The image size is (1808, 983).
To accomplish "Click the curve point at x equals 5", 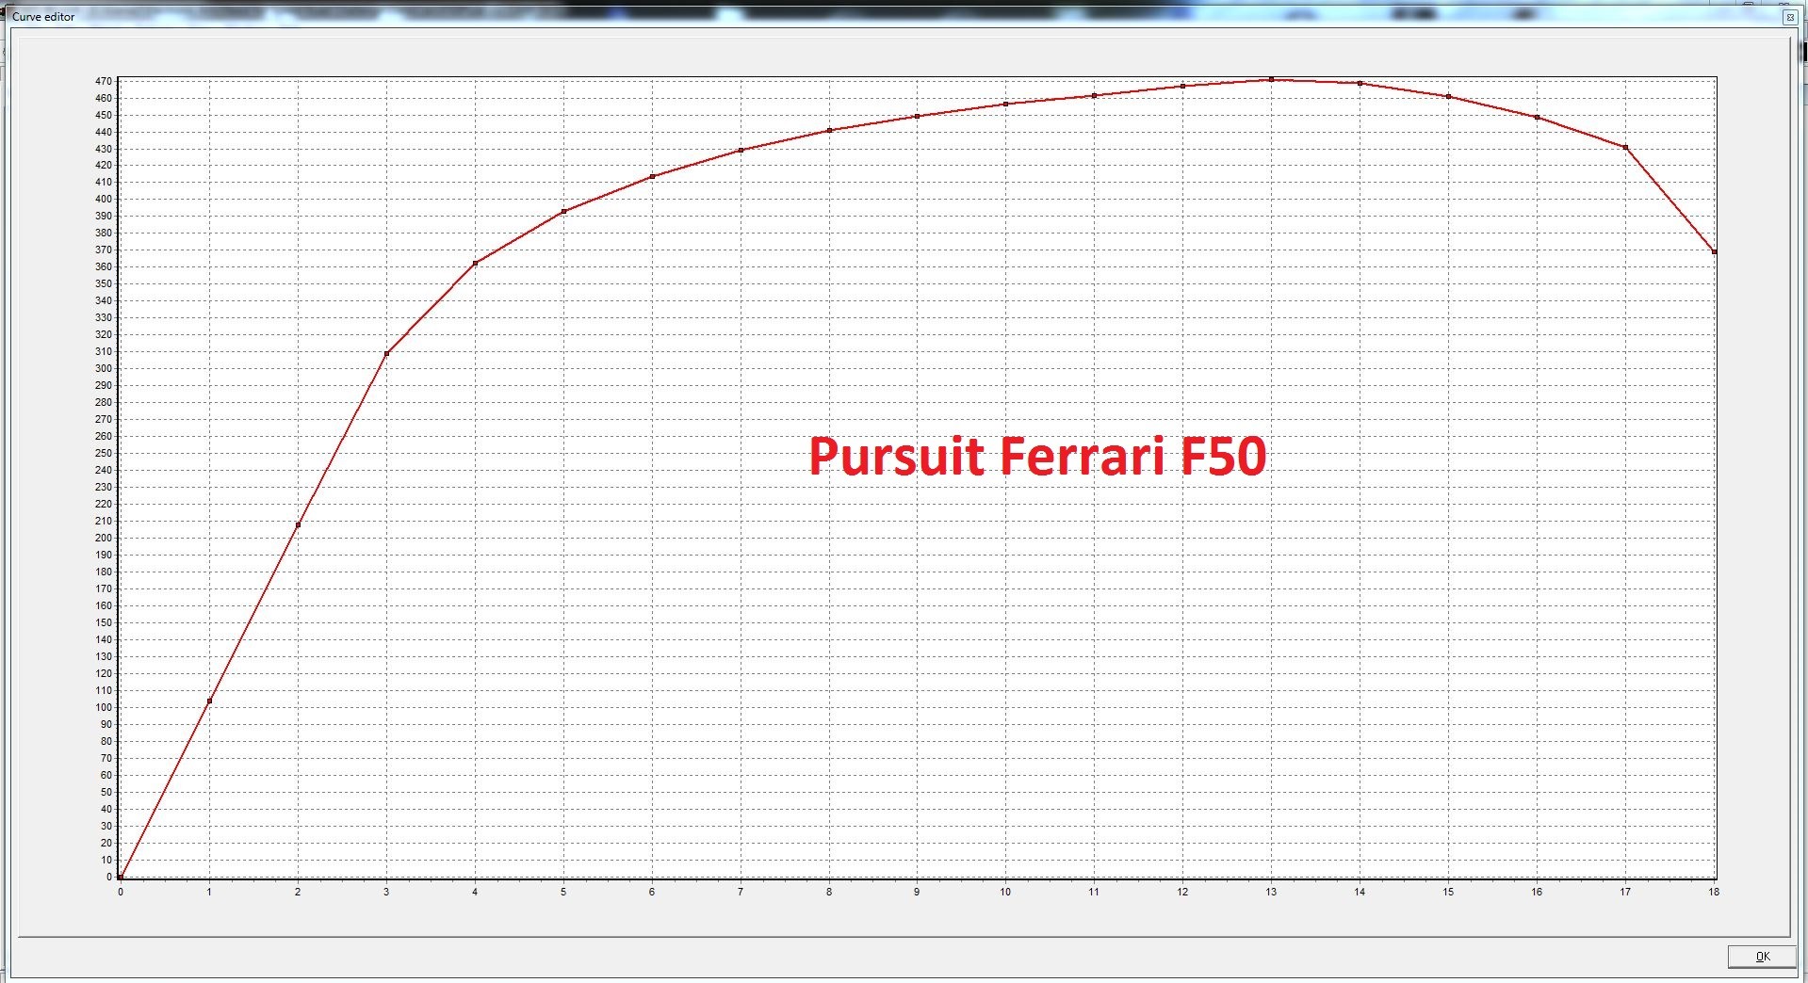I will tap(563, 211).
